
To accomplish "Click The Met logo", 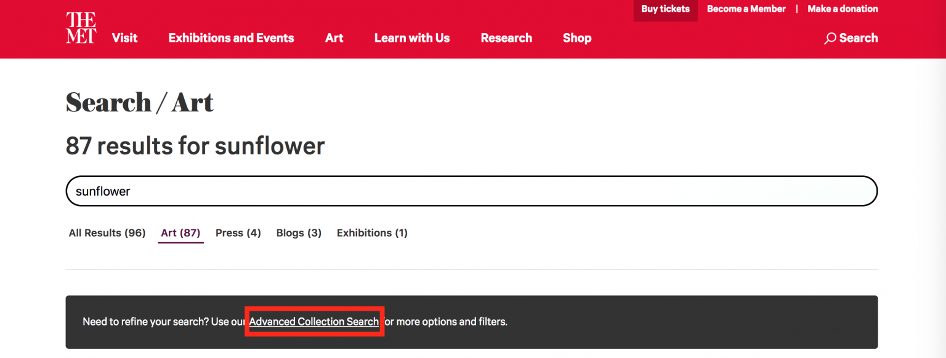I will click(80, 27).
